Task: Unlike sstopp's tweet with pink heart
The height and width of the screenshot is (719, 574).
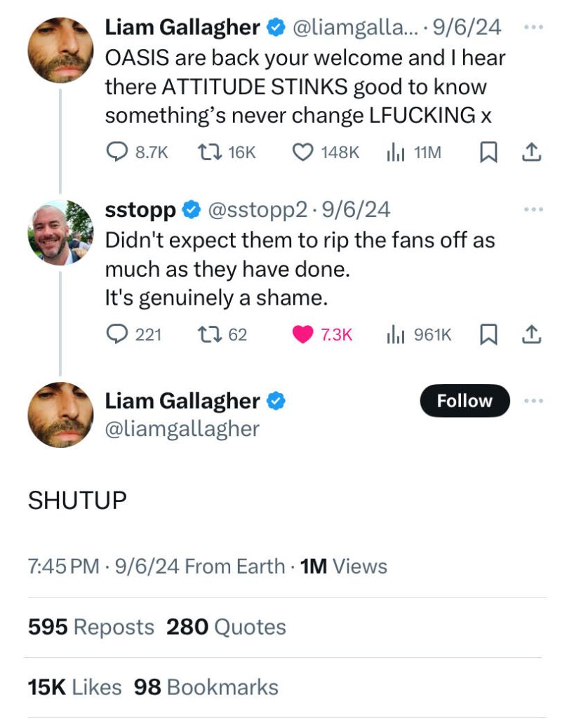Action: 302,335
